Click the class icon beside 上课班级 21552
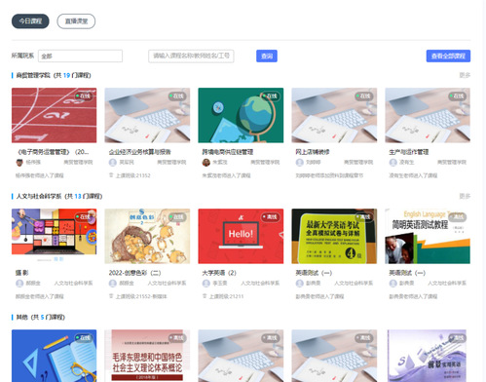This screenshot has width=486, height=382. (111, 296)
